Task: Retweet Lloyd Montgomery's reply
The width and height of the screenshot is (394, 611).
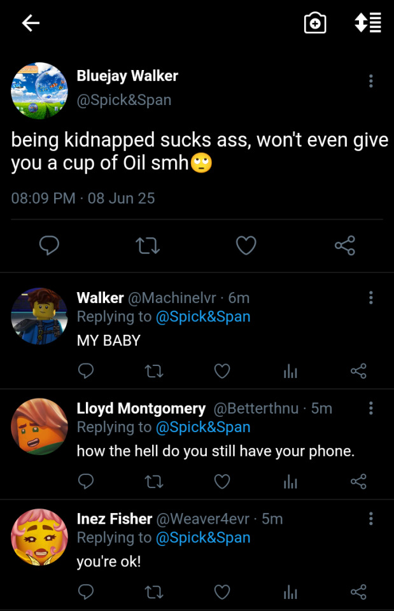Action: click(x=154, y=482)
